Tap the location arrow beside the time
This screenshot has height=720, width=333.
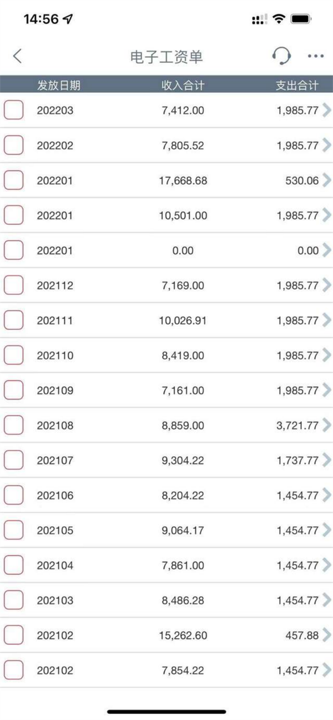pyautogui.click(x=68, y=19)
